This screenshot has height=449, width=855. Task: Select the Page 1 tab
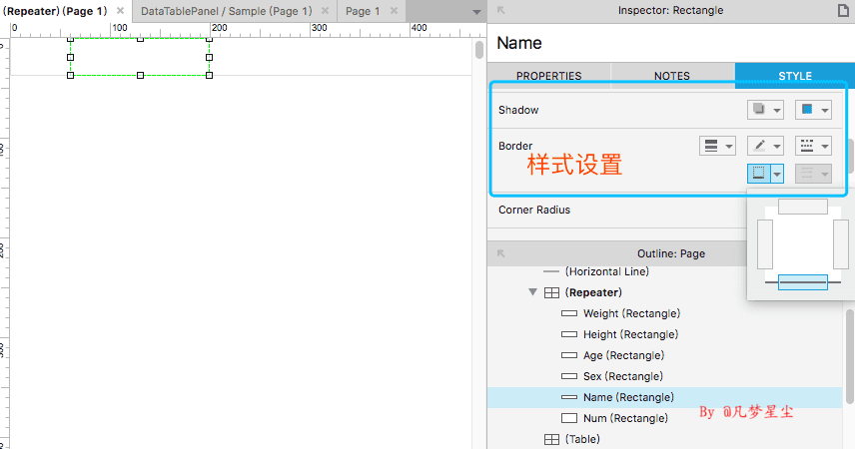(363, 11)
